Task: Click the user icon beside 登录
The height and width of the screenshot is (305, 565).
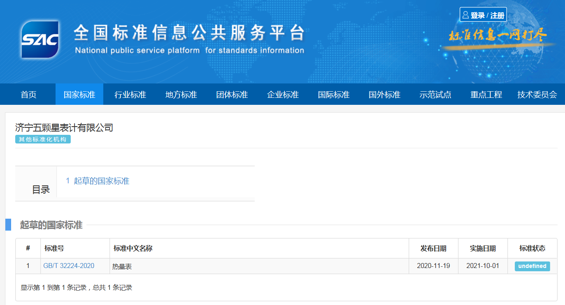Action: [x=465, y=15]
